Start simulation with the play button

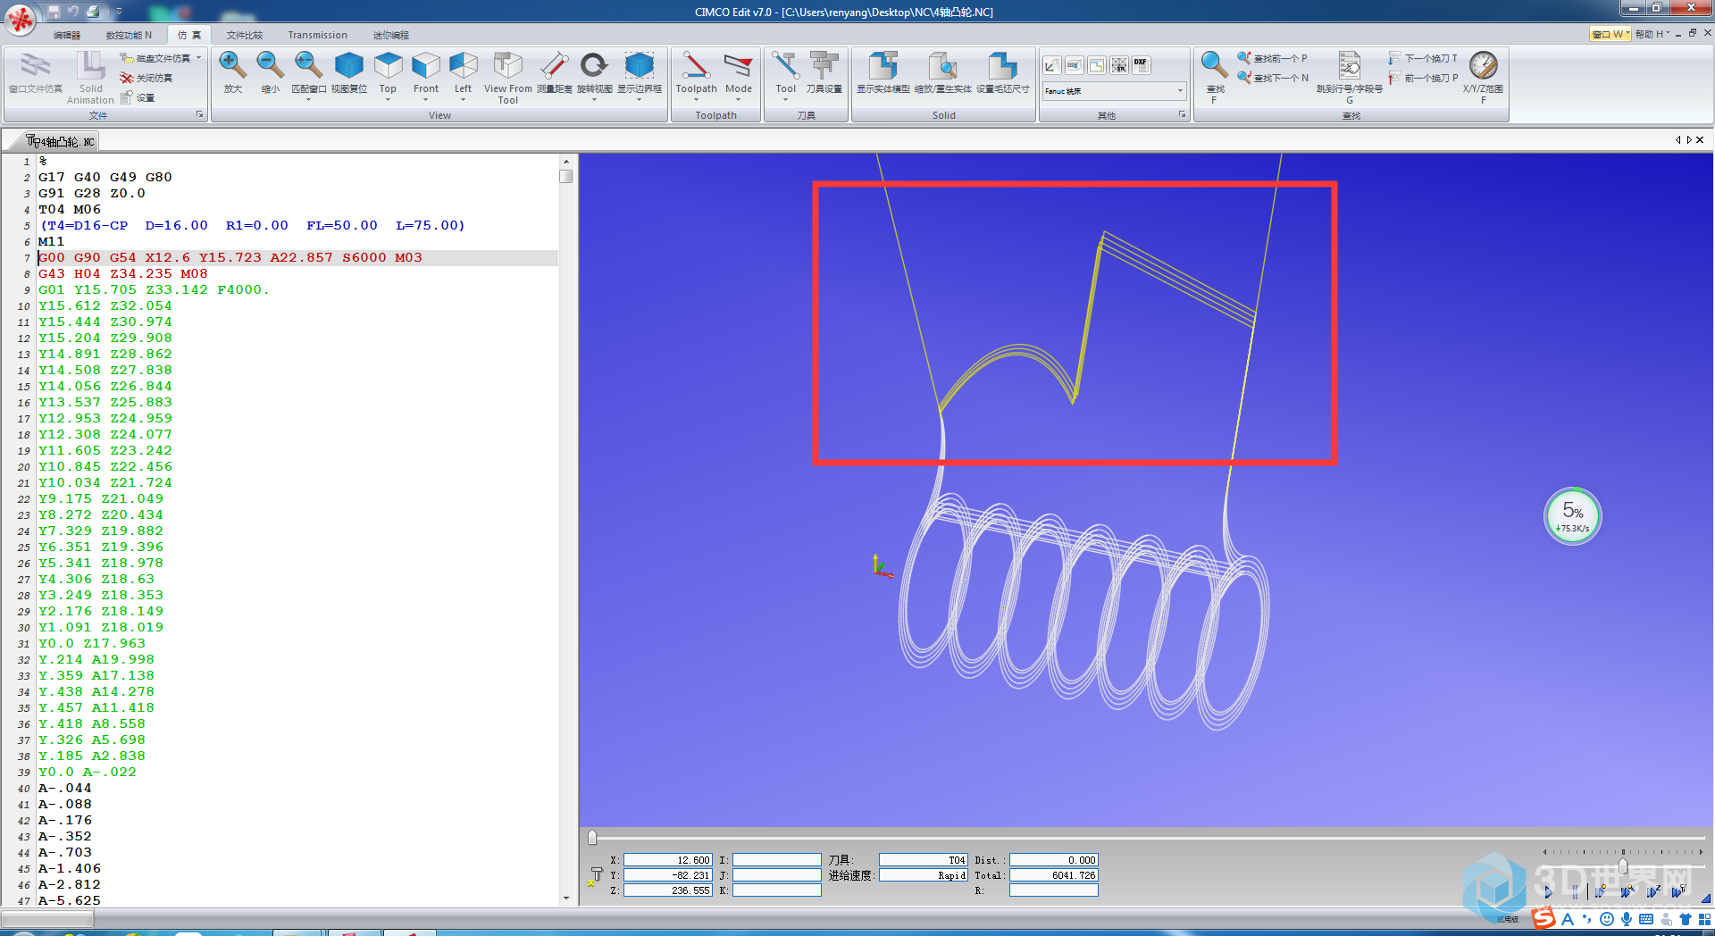pyautogui.click(x=1548, y=890)
